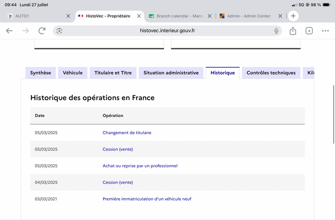Viewport: 335px width, 220px height.
Task: Click Cession (vente) dated 04/03/2025
Action: point(118,182)
